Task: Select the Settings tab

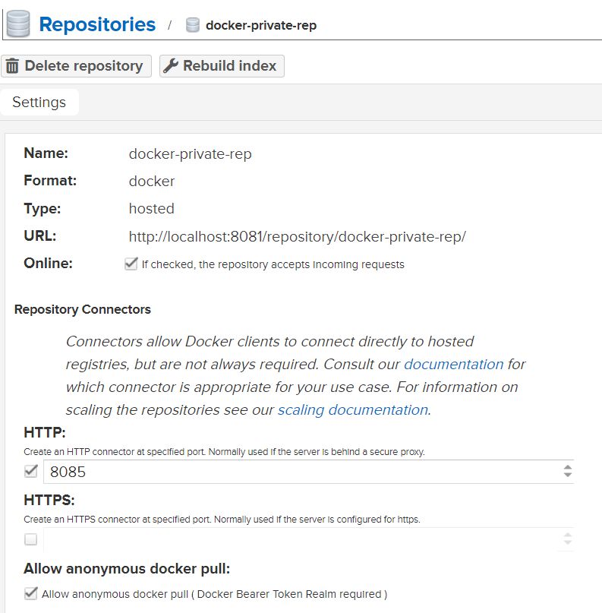Action: pyautogui.click(x=39, y=103)
